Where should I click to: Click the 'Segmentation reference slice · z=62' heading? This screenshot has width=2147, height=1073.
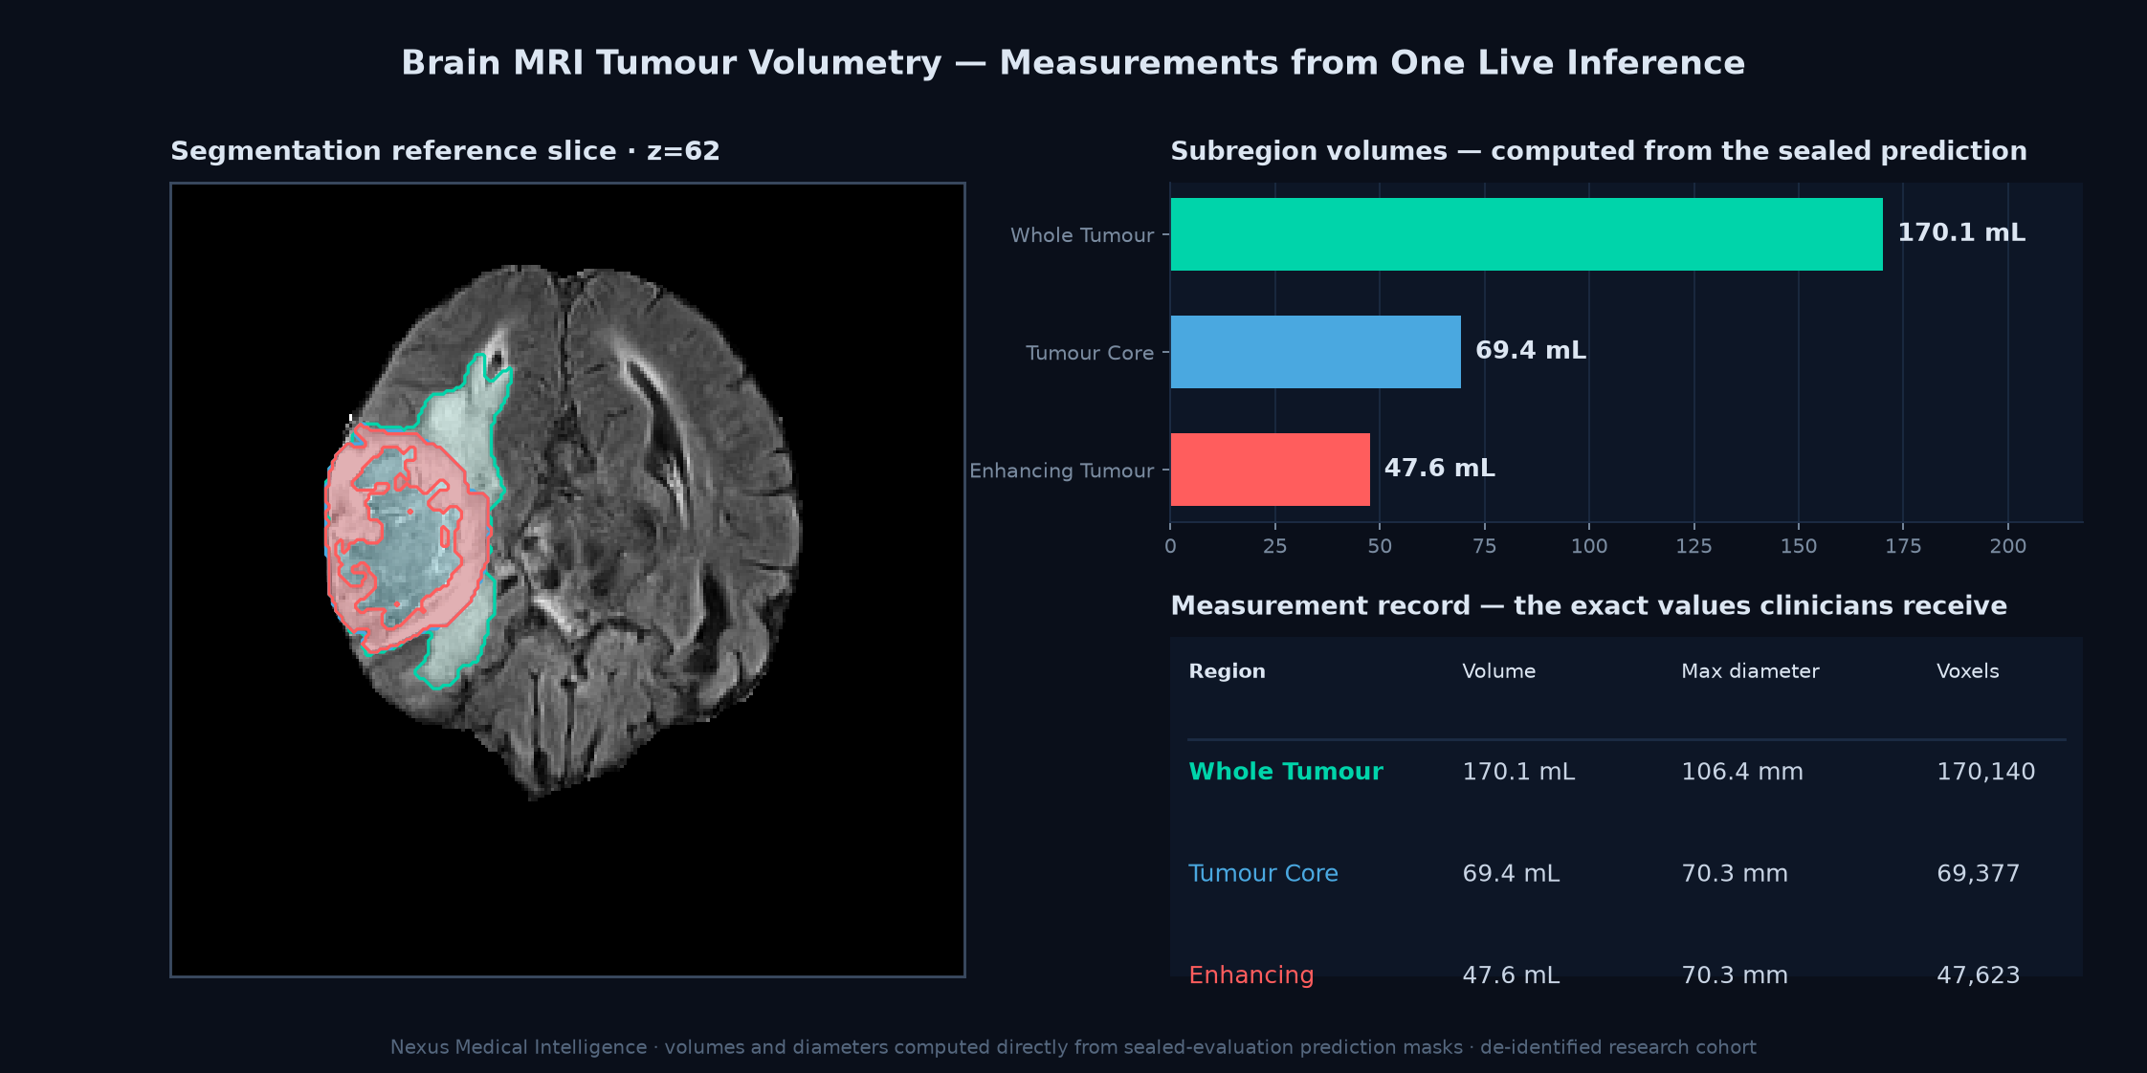(x=445, y=151)
